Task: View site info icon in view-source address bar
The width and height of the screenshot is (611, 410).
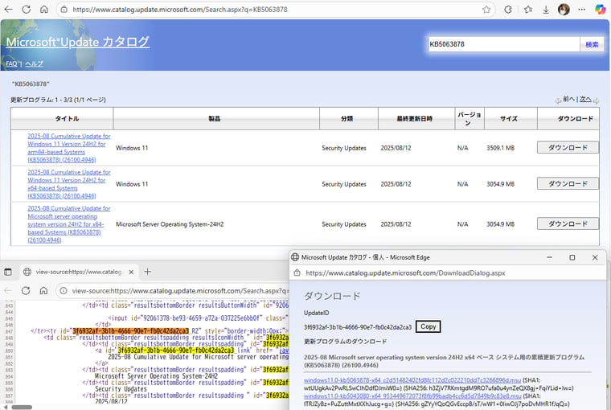Action: [x=64, y=291]
